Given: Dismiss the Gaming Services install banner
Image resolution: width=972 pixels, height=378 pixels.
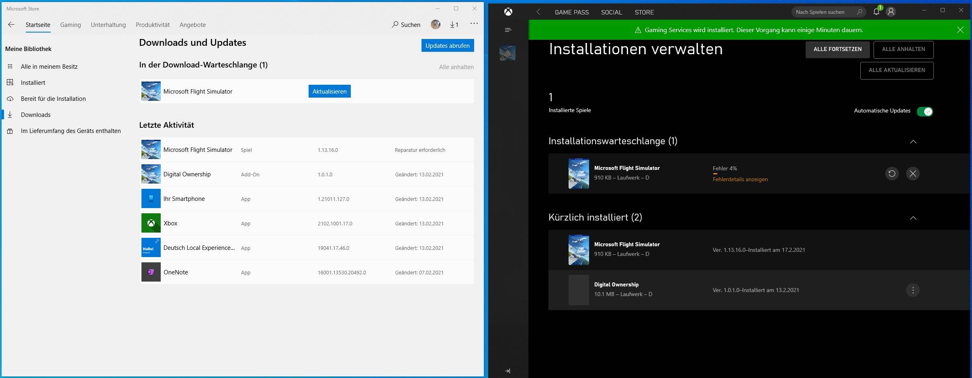Looking at the screenshot, I should tap(960, 30).
